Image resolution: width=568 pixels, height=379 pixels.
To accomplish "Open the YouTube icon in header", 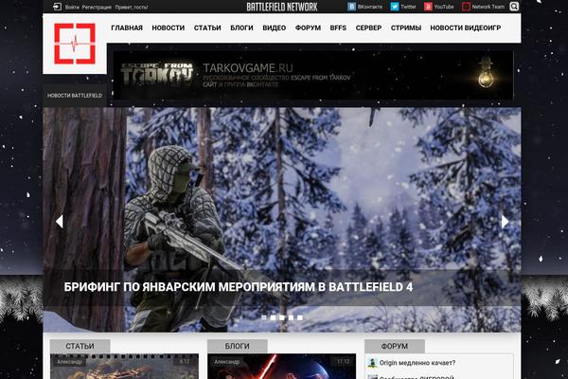I will coord(428,7).
